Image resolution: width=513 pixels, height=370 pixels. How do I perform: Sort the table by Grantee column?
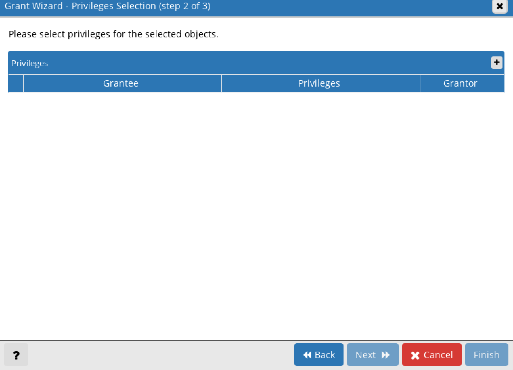(x=121, y=83)
